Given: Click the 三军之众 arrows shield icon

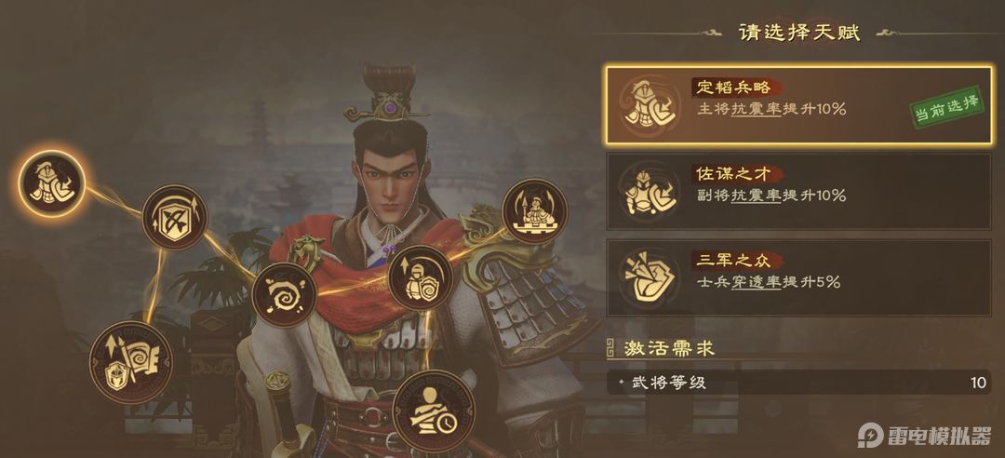Looking at the screenshot, I should pyautogui.click(x=647, y=277).
